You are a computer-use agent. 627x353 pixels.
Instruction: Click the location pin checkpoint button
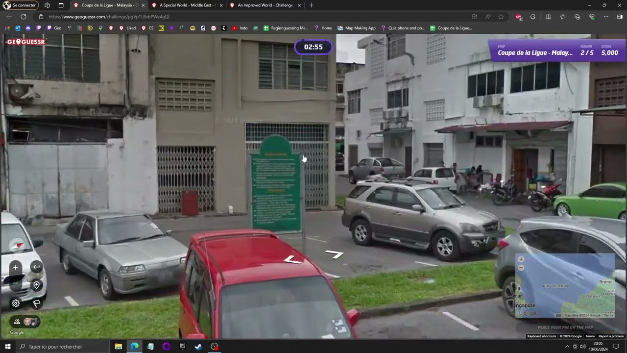[x=37, y=285]
